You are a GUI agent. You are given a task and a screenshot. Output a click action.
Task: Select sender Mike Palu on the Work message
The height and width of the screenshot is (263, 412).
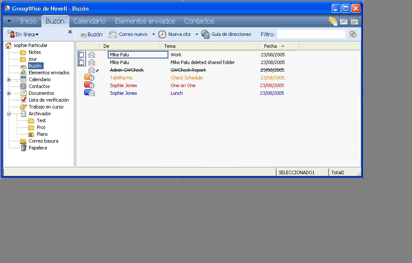pos(119,55)
